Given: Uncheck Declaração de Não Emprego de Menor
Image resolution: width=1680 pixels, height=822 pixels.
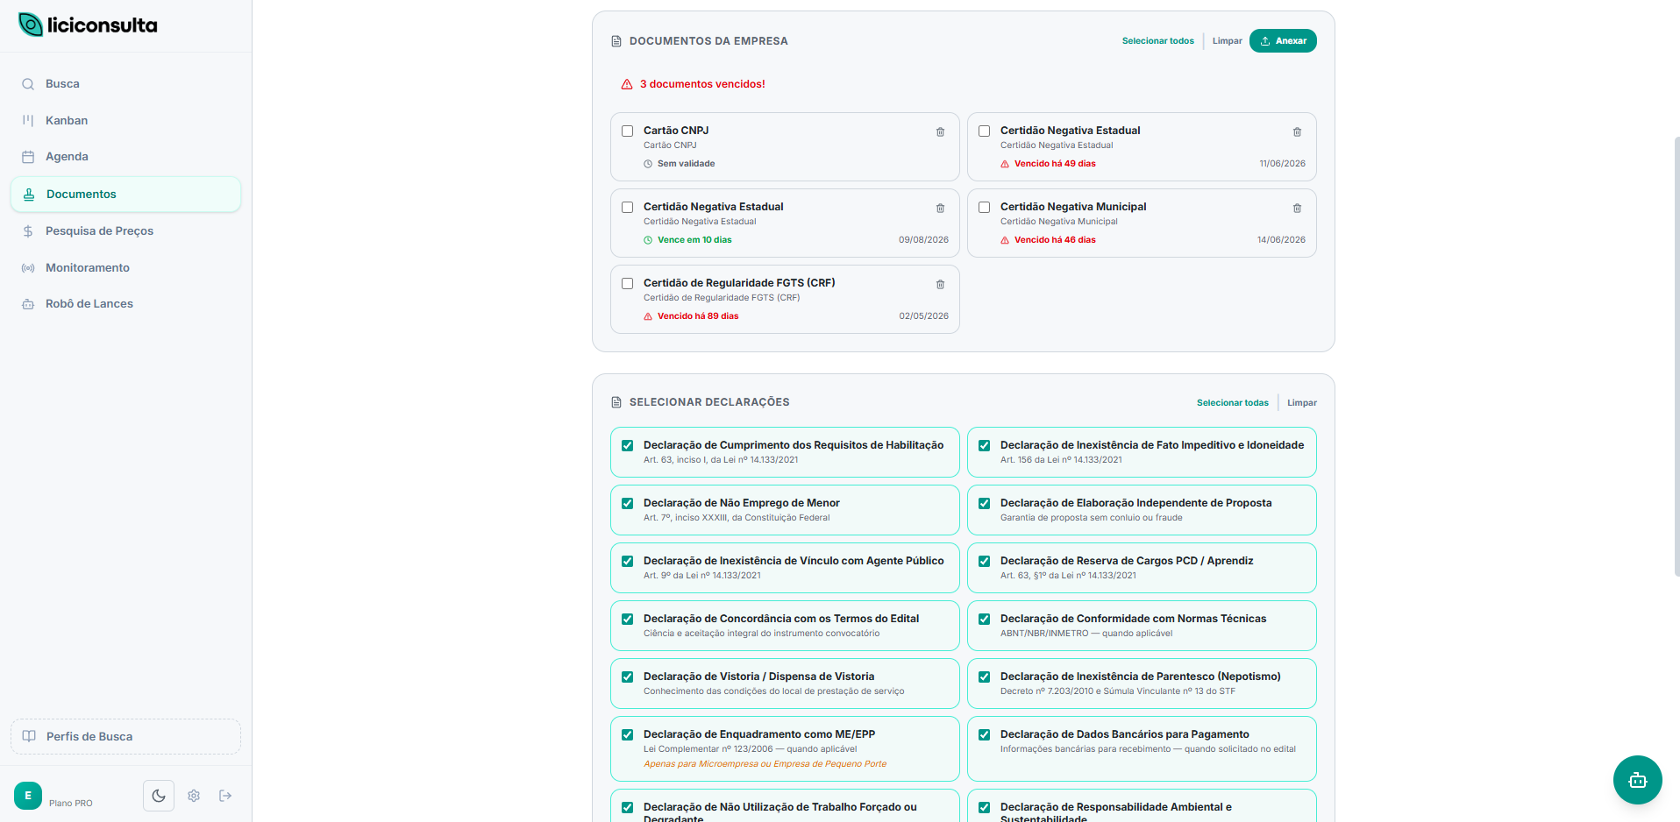Looking at the screenshot, I should (x=628, y=503).
